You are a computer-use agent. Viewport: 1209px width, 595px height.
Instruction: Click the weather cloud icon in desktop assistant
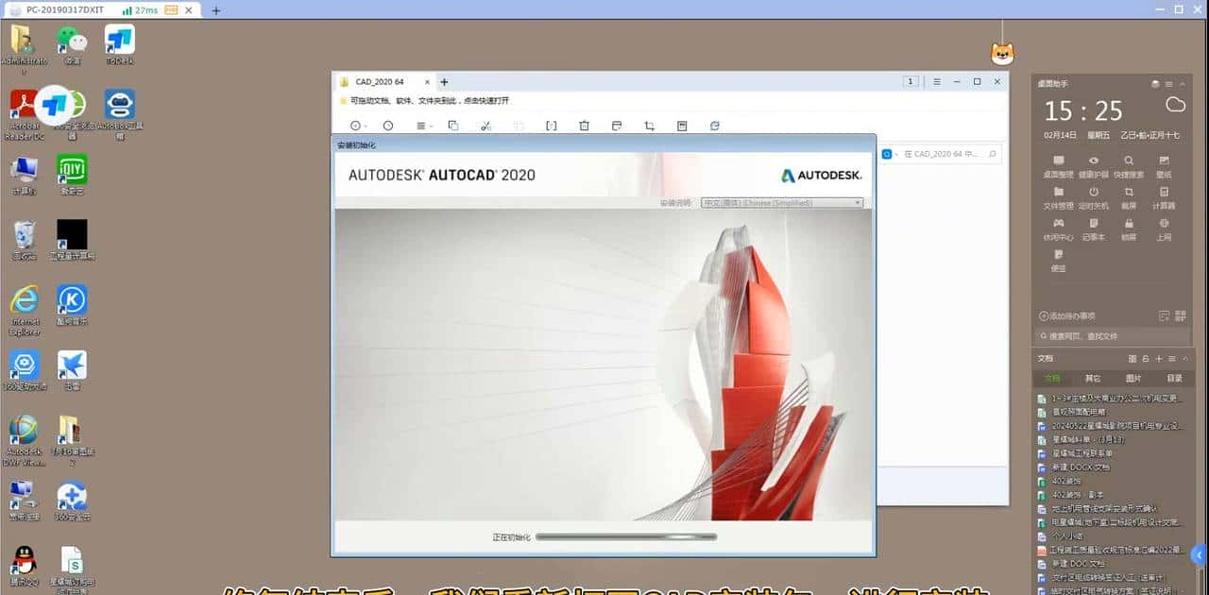(x=1175, y=104)
